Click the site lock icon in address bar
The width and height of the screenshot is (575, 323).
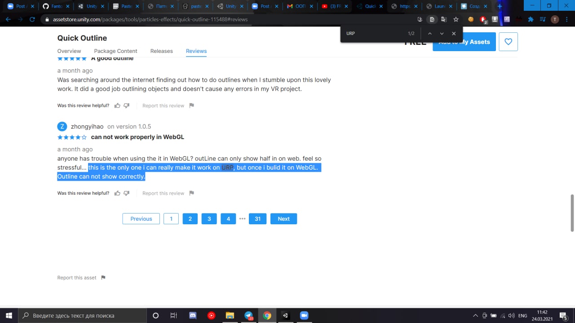click(x=47, y=19)
